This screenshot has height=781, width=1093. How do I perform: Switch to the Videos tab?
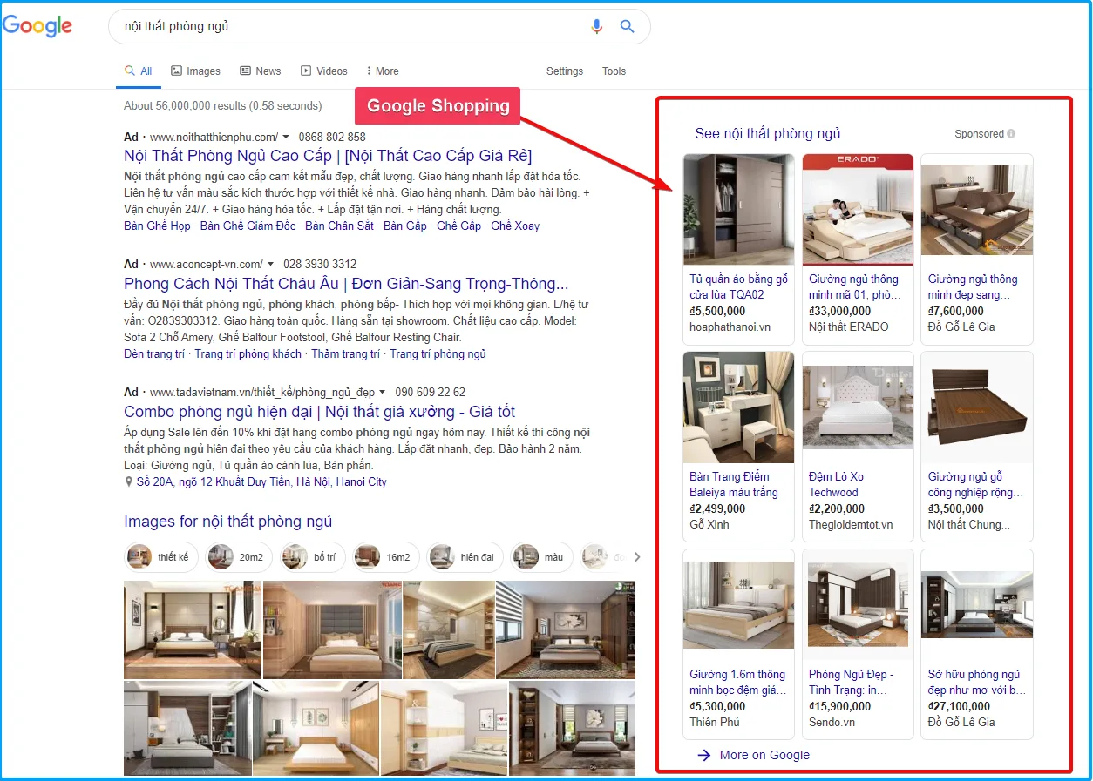point(324,71)
